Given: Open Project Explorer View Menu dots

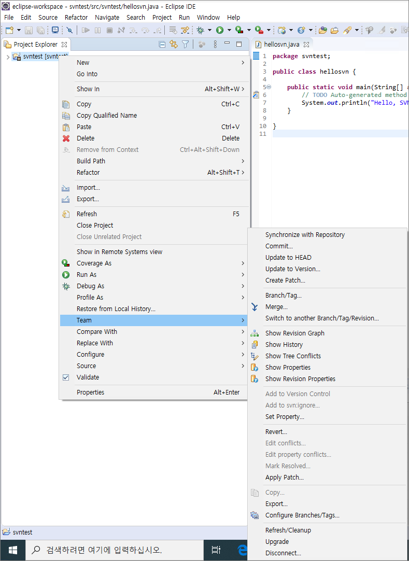Looking at the screenshot, I should pyautogui.click(x=215, y=45).
